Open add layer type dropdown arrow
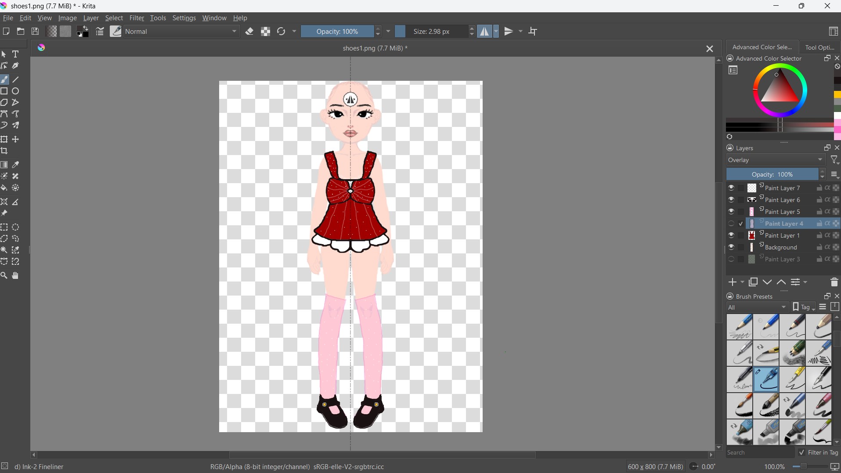841x473 pixels. (x=742, y=282)
